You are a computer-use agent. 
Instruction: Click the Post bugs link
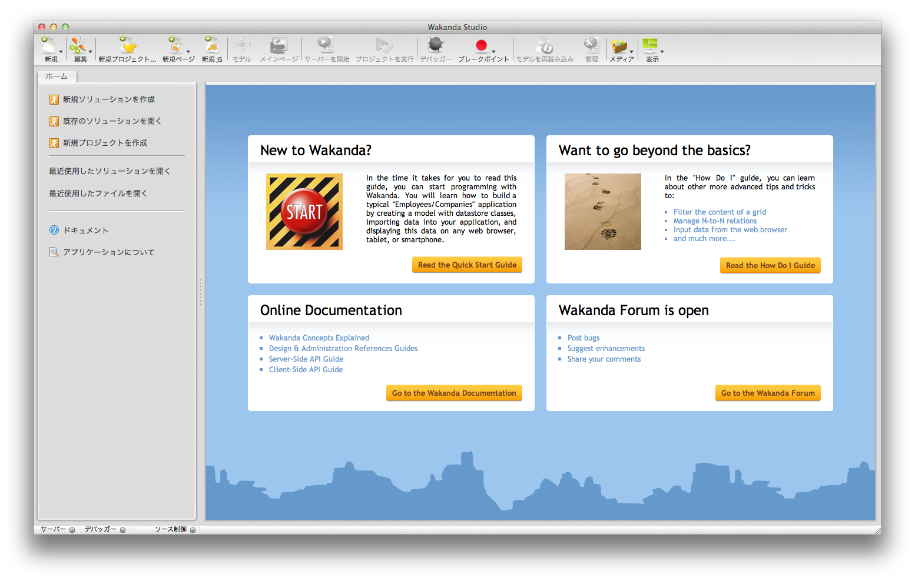coord(584,338)
